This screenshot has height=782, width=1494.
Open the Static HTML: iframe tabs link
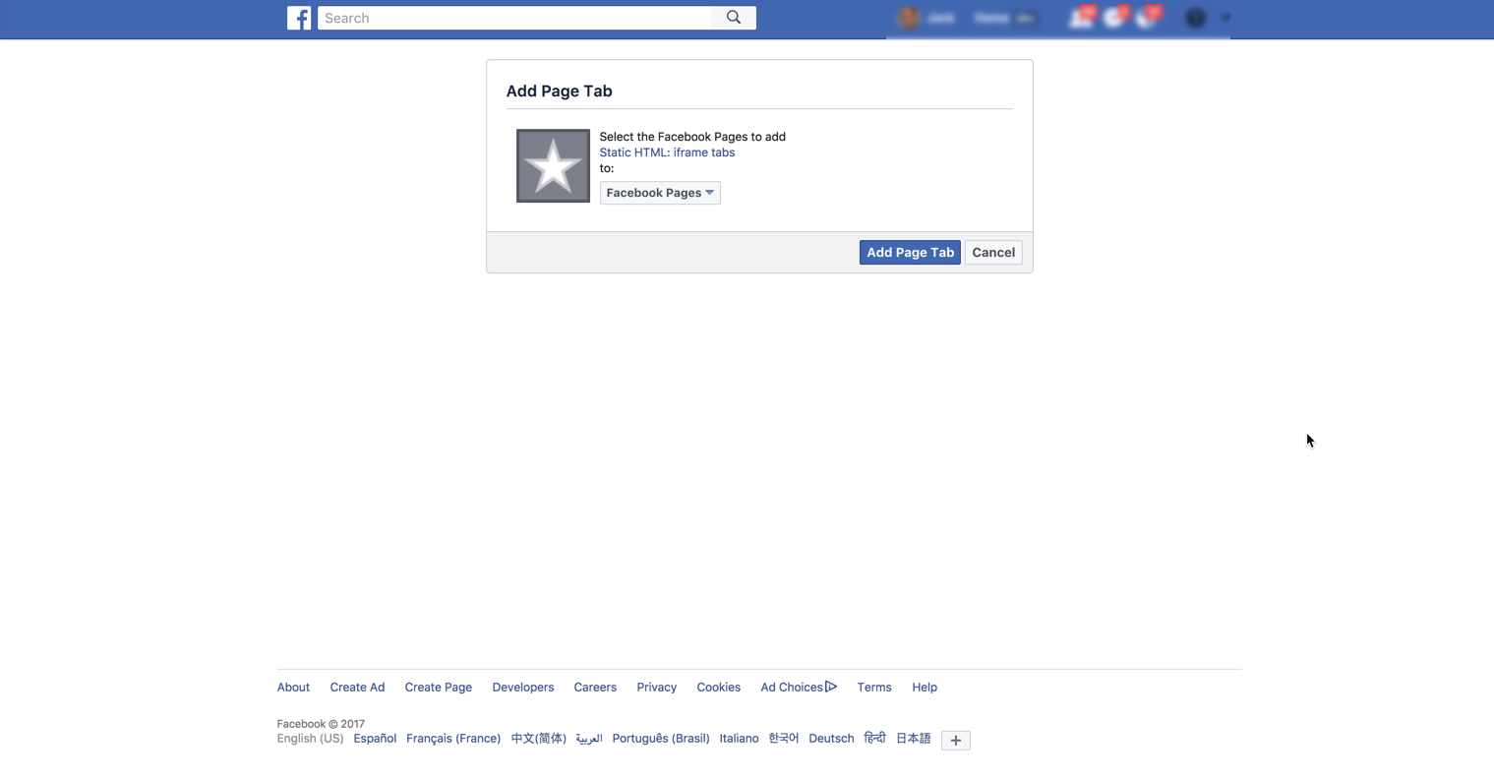(667, 152)
